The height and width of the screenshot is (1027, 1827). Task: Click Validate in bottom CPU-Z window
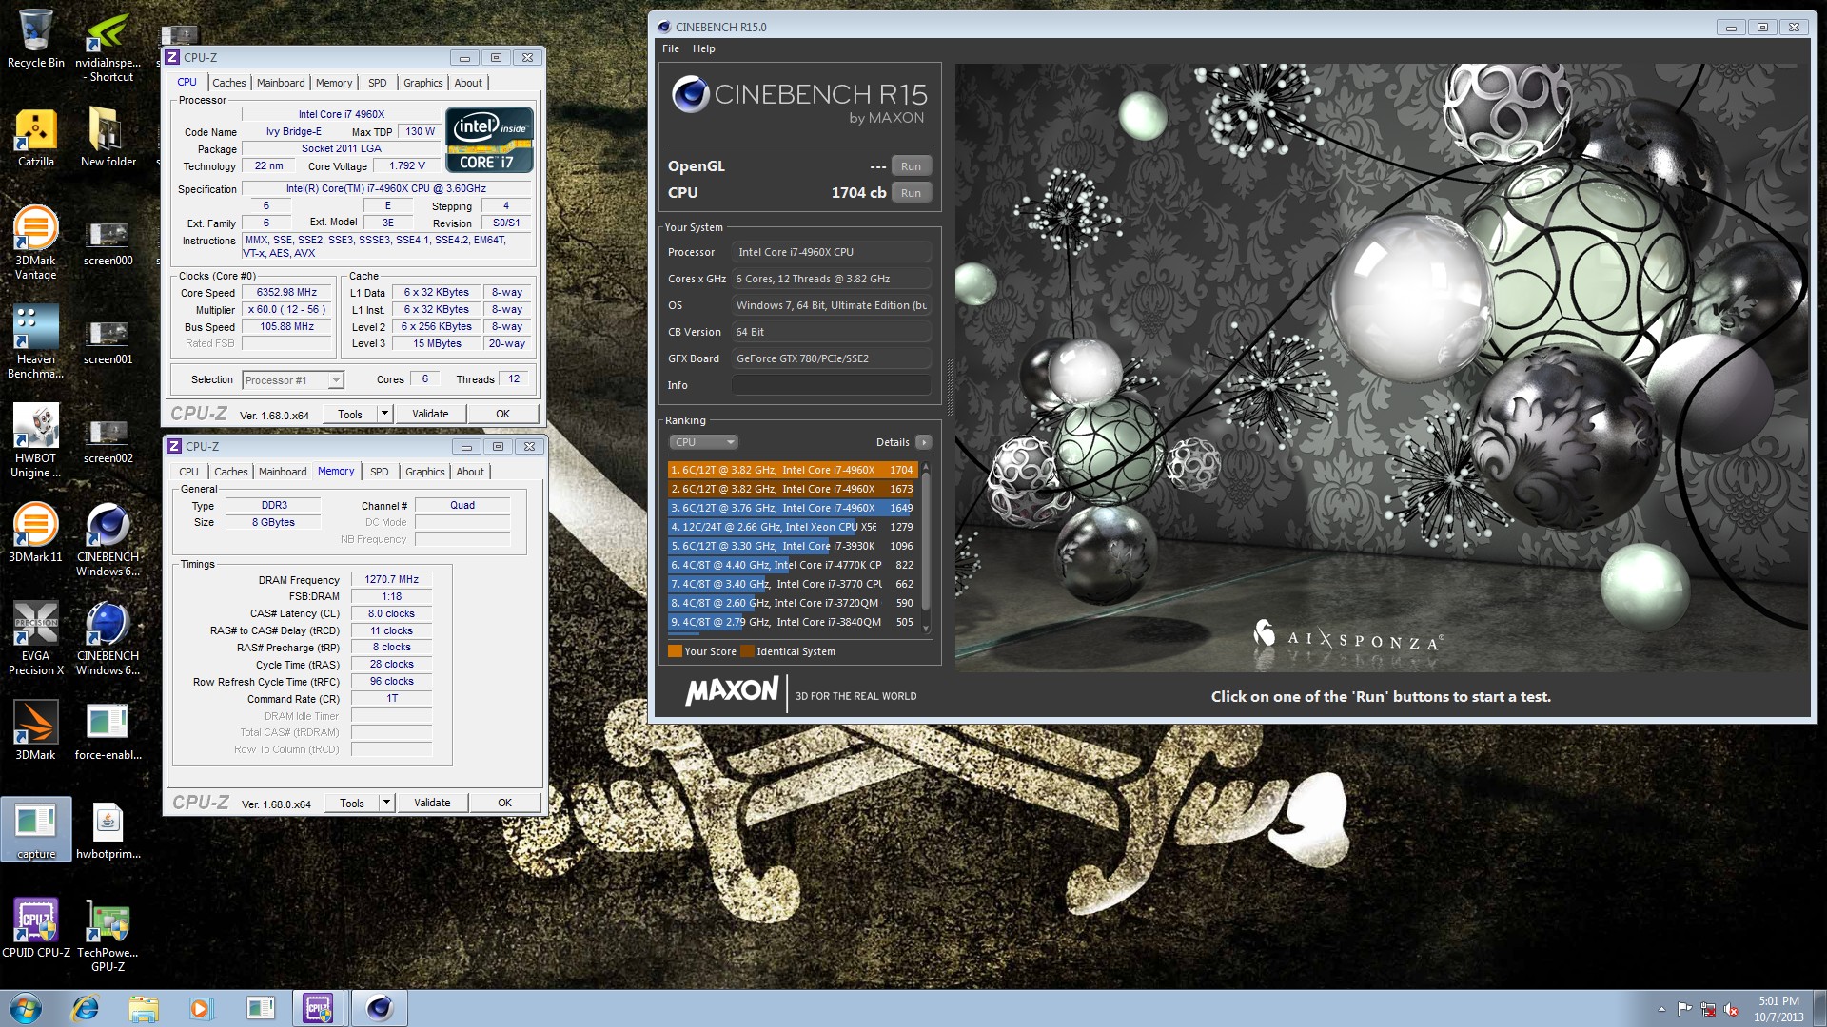pos(432,803)
